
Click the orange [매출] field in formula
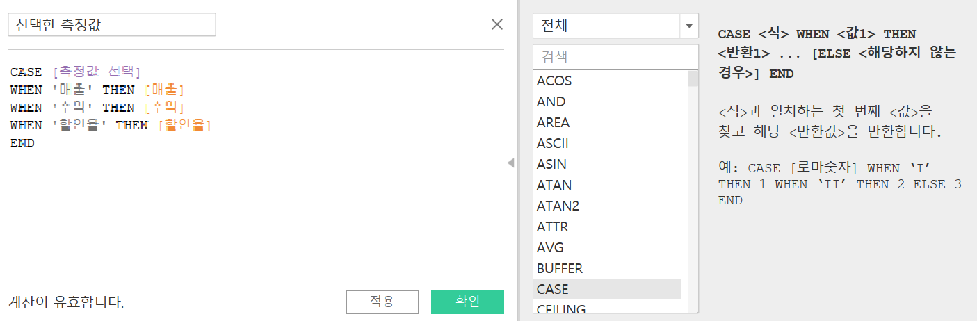point(163,90)
